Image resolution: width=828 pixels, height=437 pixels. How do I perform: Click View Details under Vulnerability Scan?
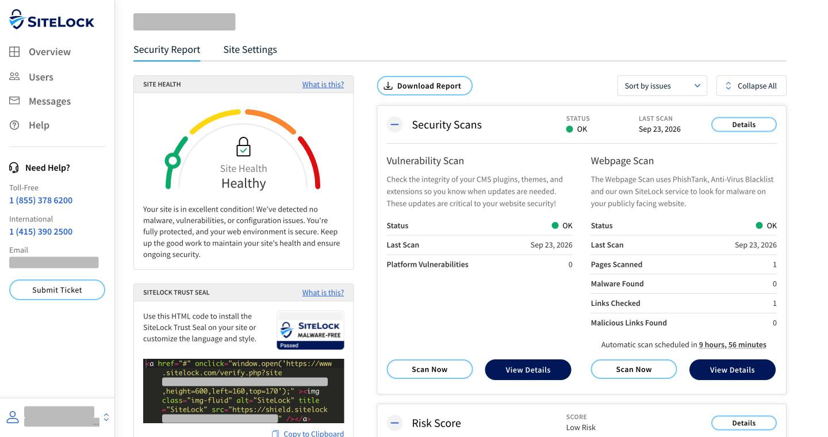coord(528,370)
